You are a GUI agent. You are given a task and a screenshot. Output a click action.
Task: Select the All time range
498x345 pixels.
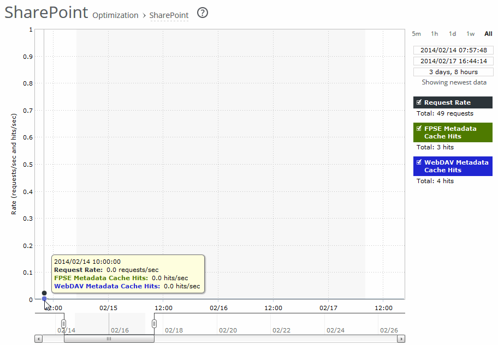tap(488, 34)
